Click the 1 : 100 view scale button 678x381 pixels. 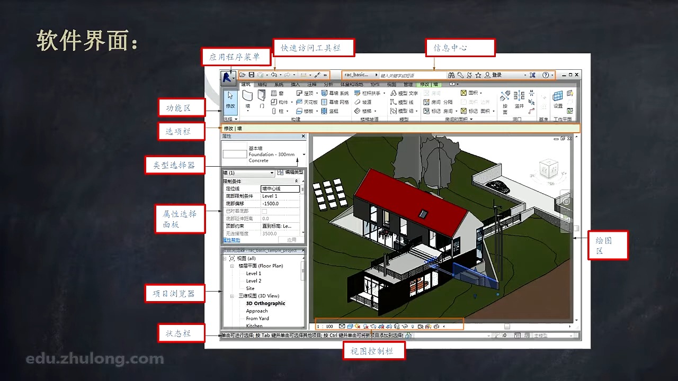click(325, 326)
